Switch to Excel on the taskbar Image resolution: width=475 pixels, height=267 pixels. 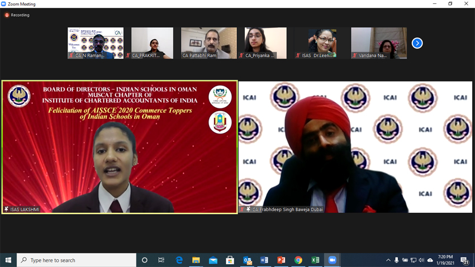tap(315, 260)
